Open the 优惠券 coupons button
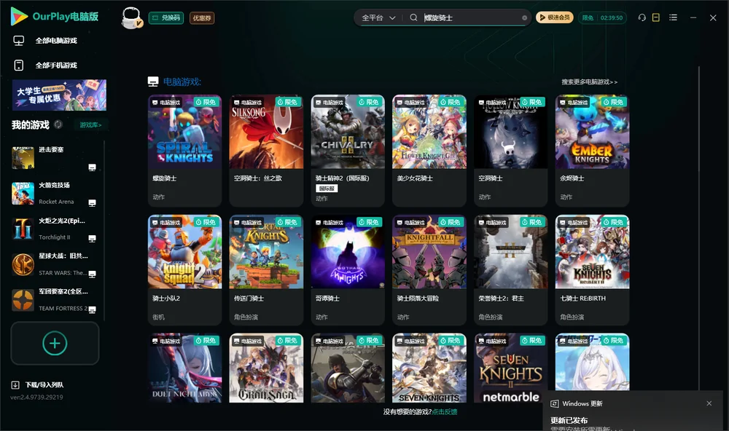The image size is (729, 431). pos(202,18)
